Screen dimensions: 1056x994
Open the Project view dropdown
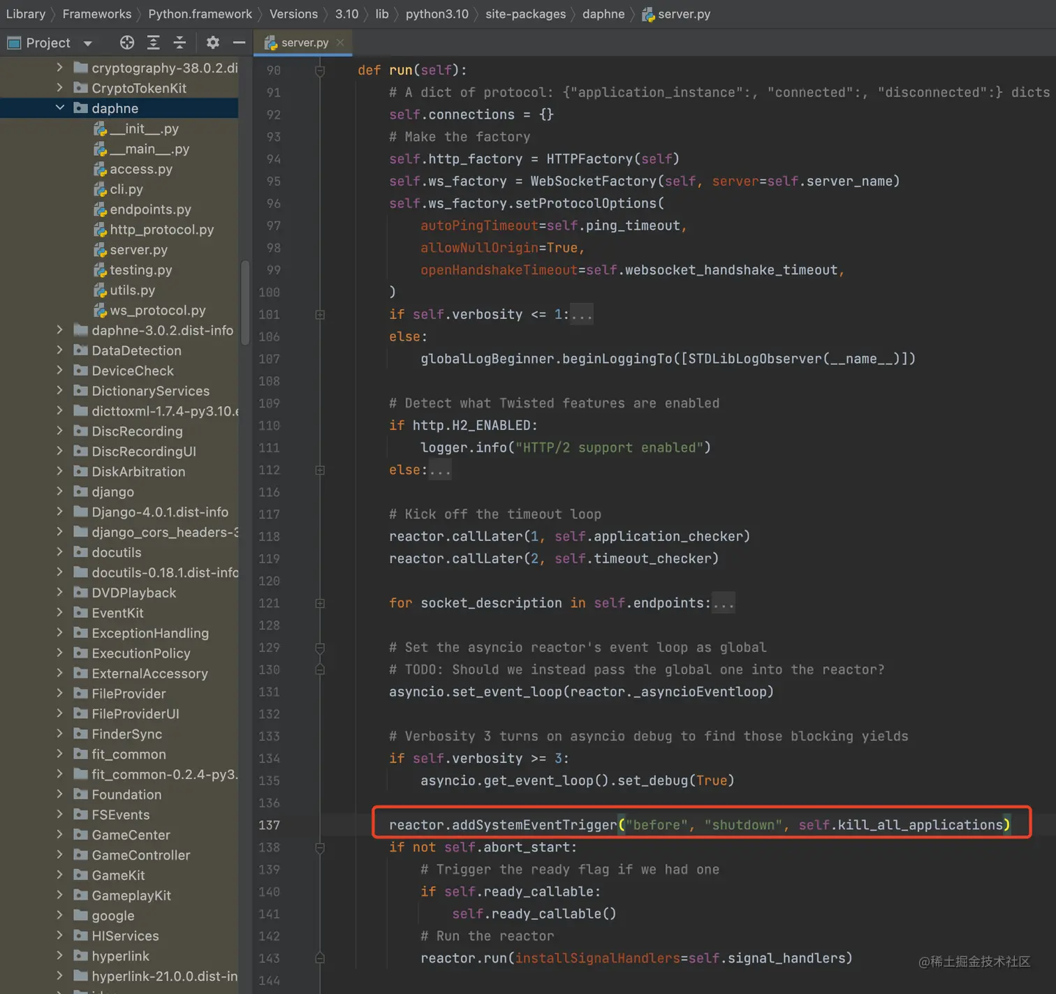pos(88,43)
